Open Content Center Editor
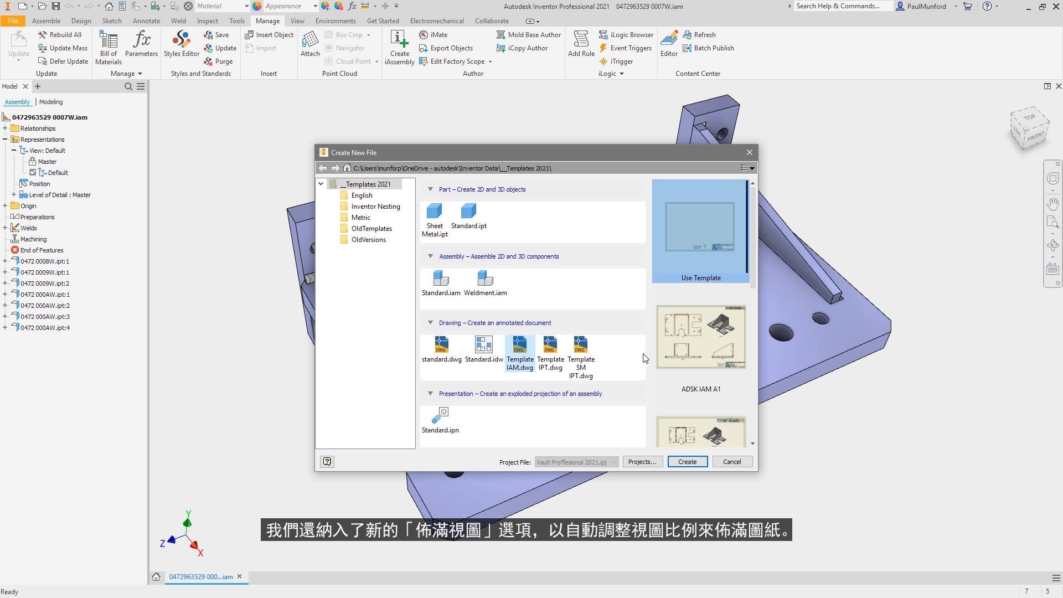Screen dimensions: 1063x598 point(669,44)
